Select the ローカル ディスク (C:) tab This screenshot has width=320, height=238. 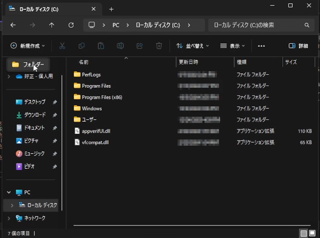[x=54, y=9]
